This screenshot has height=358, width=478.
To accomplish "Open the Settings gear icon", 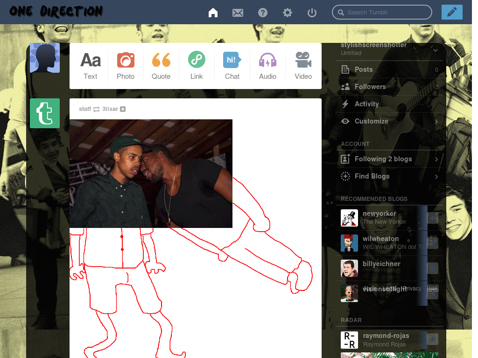I will [x=287, y=13].
